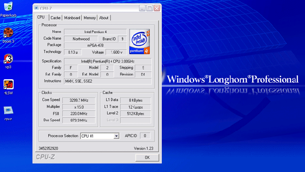Click the Package field mPGA-478
Image resolution: width=305 pixels, height=172 pixels.
[x=95, y=45]
